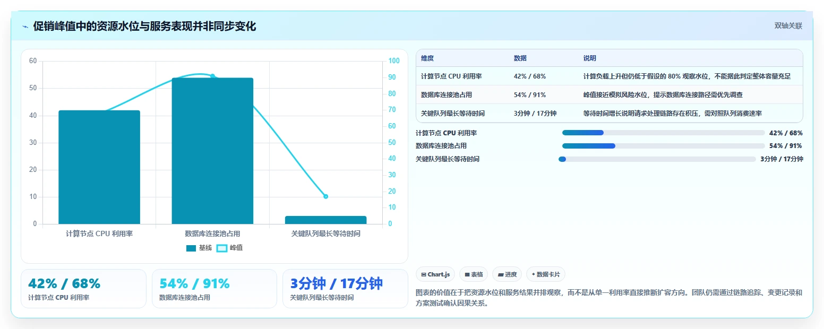
Task: Click x-axis label 数据库连接池占用
Action: (x=212, y=233)
